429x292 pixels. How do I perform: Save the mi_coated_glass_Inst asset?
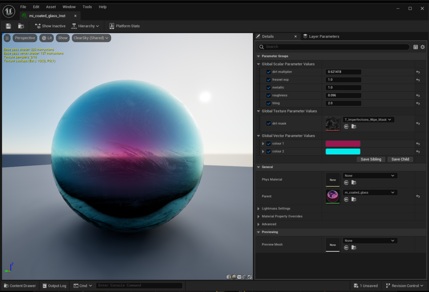coord(8,26)
